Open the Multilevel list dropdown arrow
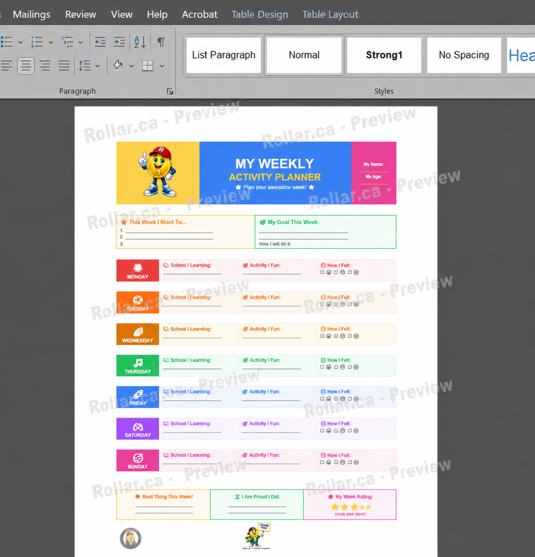The width and height of the screenshot is (535, 557). [x=80, y=42]
